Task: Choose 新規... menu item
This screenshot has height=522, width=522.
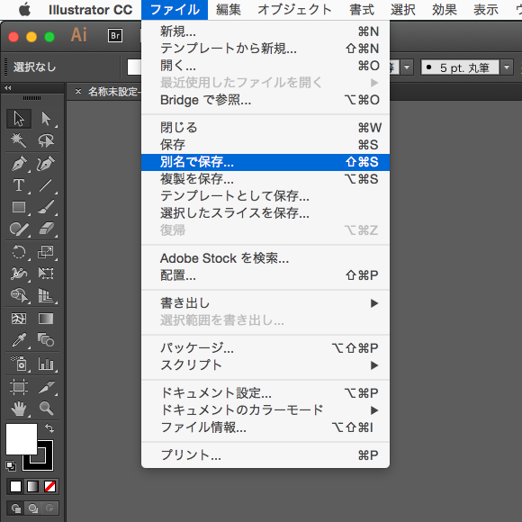Action: click(x=265, y=31)
